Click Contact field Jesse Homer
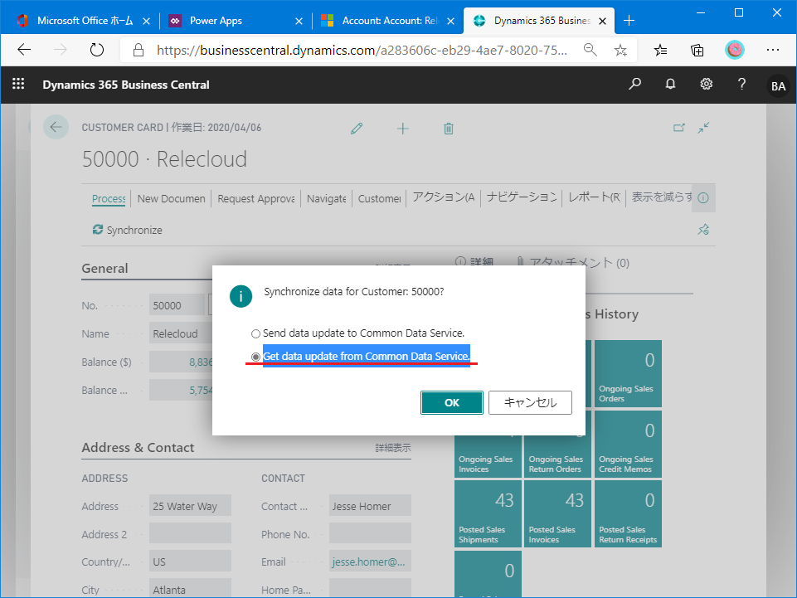The image size is (797, 598). point(370,506)
